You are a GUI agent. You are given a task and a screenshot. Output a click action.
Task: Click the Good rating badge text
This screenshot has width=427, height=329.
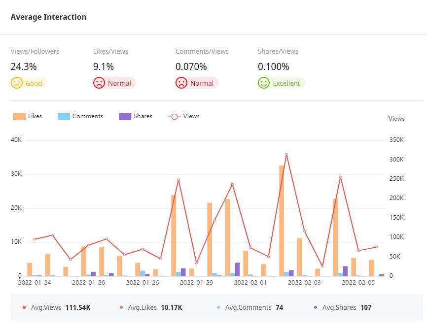(34, 83)
